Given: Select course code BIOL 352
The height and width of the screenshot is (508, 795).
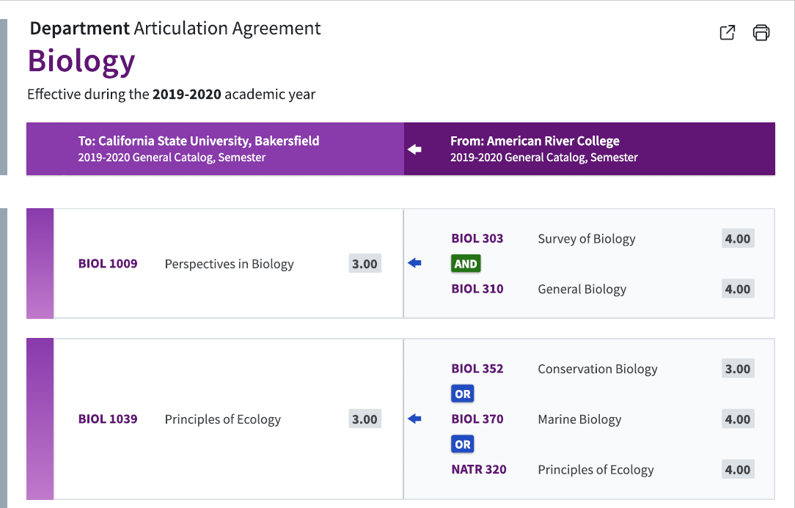Looking at the screenshot, I should click(477, 369).
